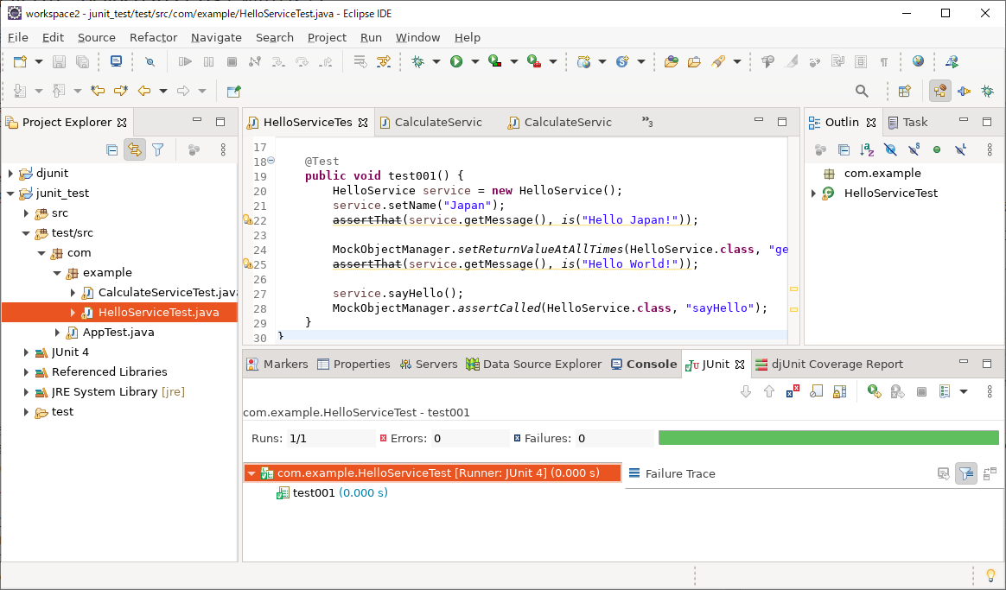Toggle Show Failures Only in JUnit view
Image resolution: width=1006 pixels, height=590 pixels.
click(793, 391)
